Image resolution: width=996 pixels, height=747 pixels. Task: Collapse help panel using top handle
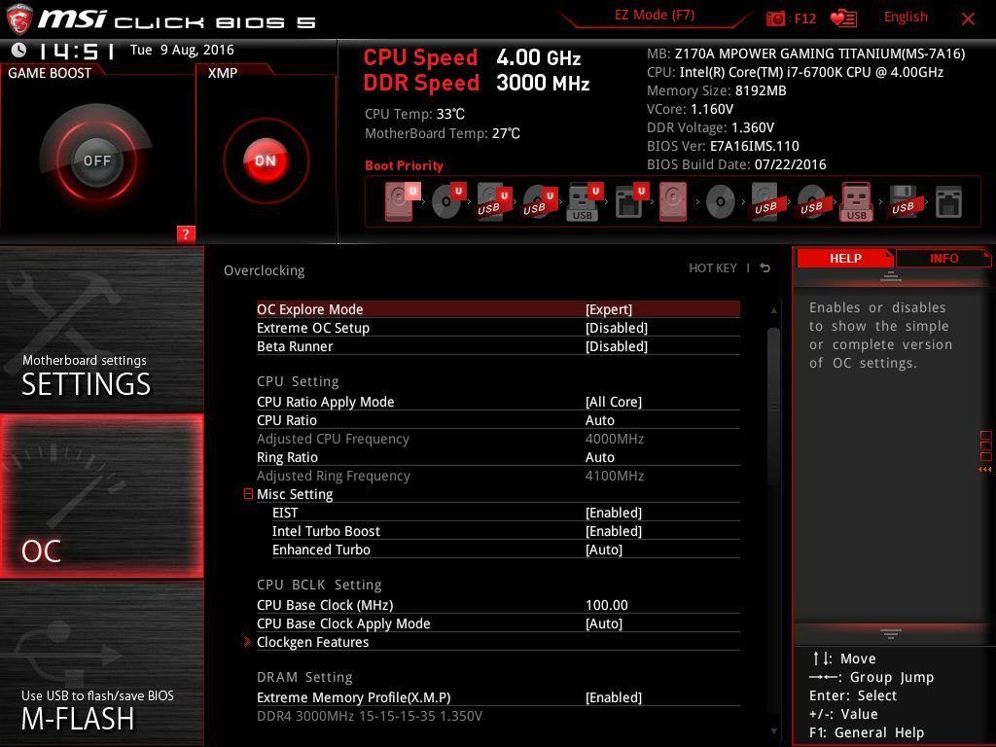pyautogui.click(x=891, y=276)
